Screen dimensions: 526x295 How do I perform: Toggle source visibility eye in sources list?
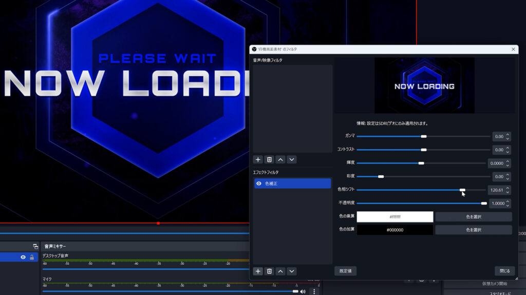click(x=23, y=257)
